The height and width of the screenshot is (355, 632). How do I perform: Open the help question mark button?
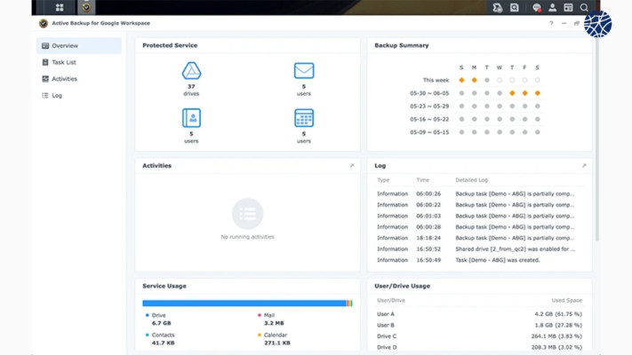551,23
